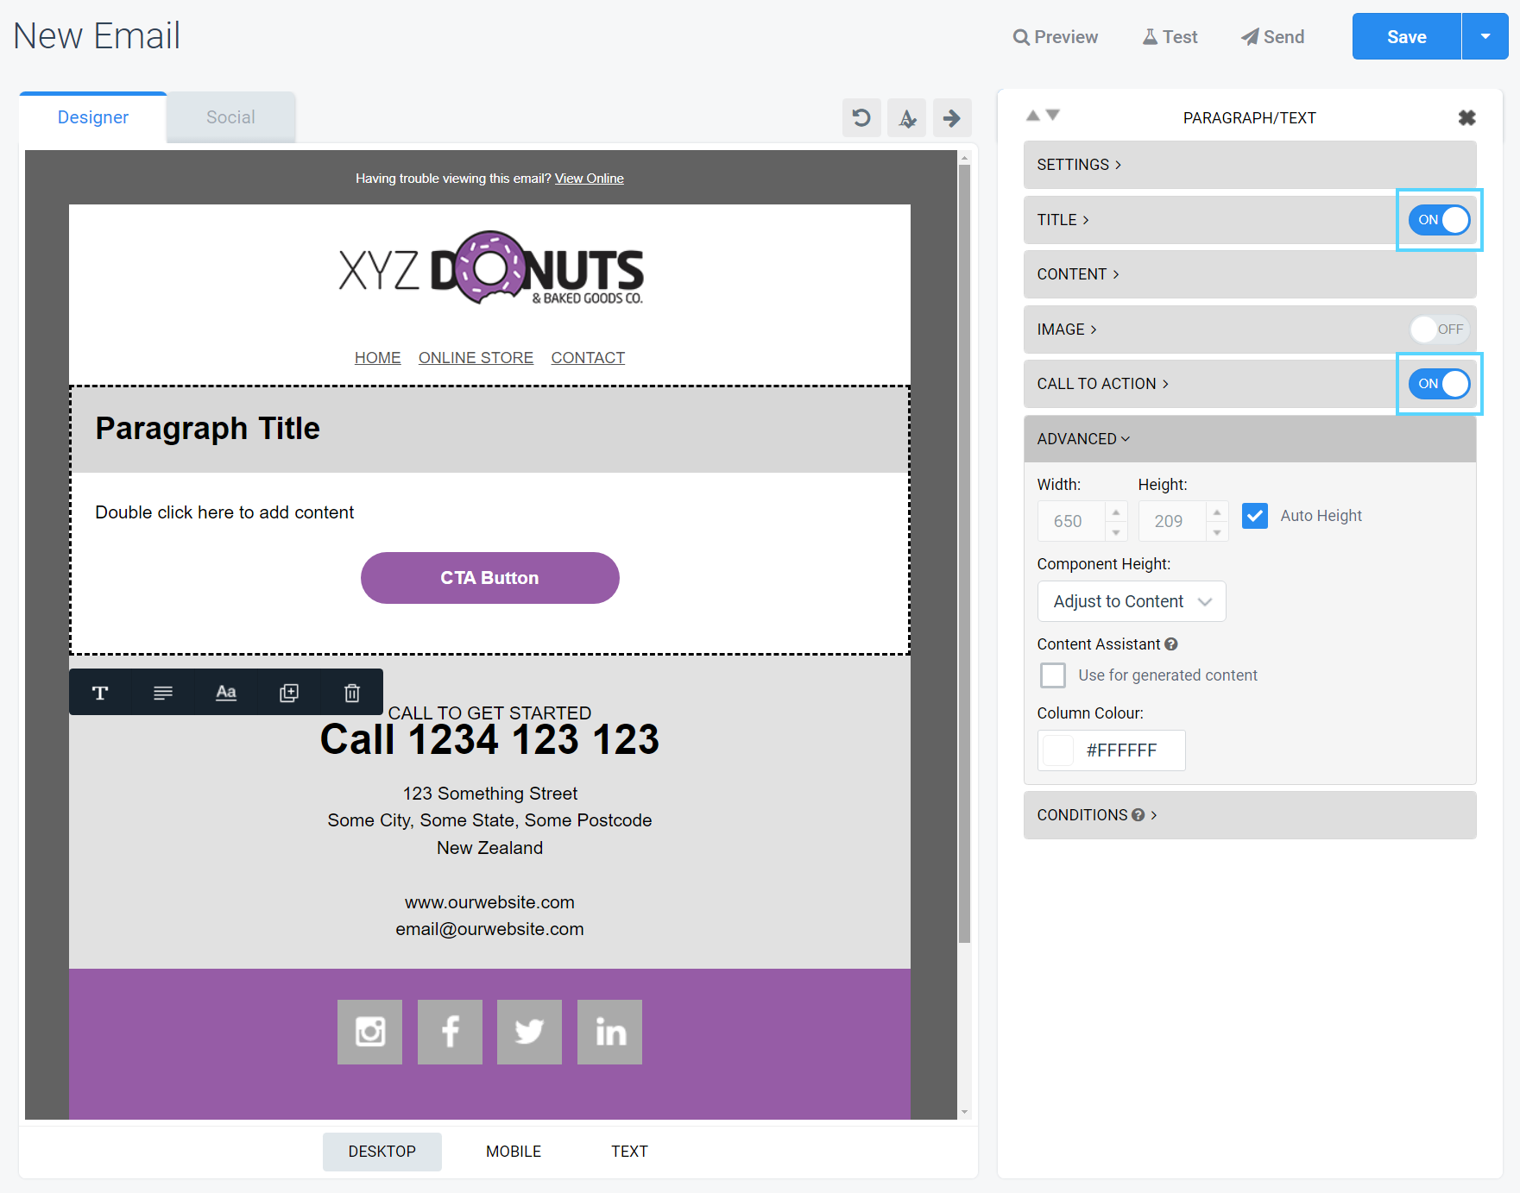Click the Instagram social icon

pos(369,1032)
